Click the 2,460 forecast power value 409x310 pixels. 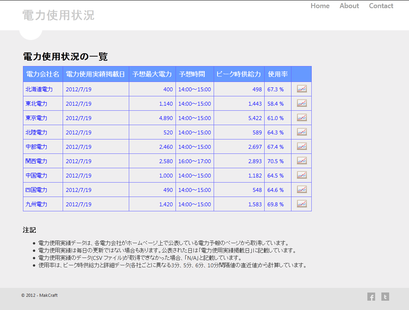166,147
